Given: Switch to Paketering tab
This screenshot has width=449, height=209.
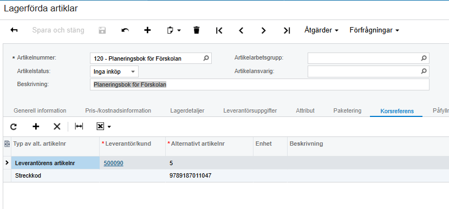Looking at the screenshot, I should (x=347, y=110).
